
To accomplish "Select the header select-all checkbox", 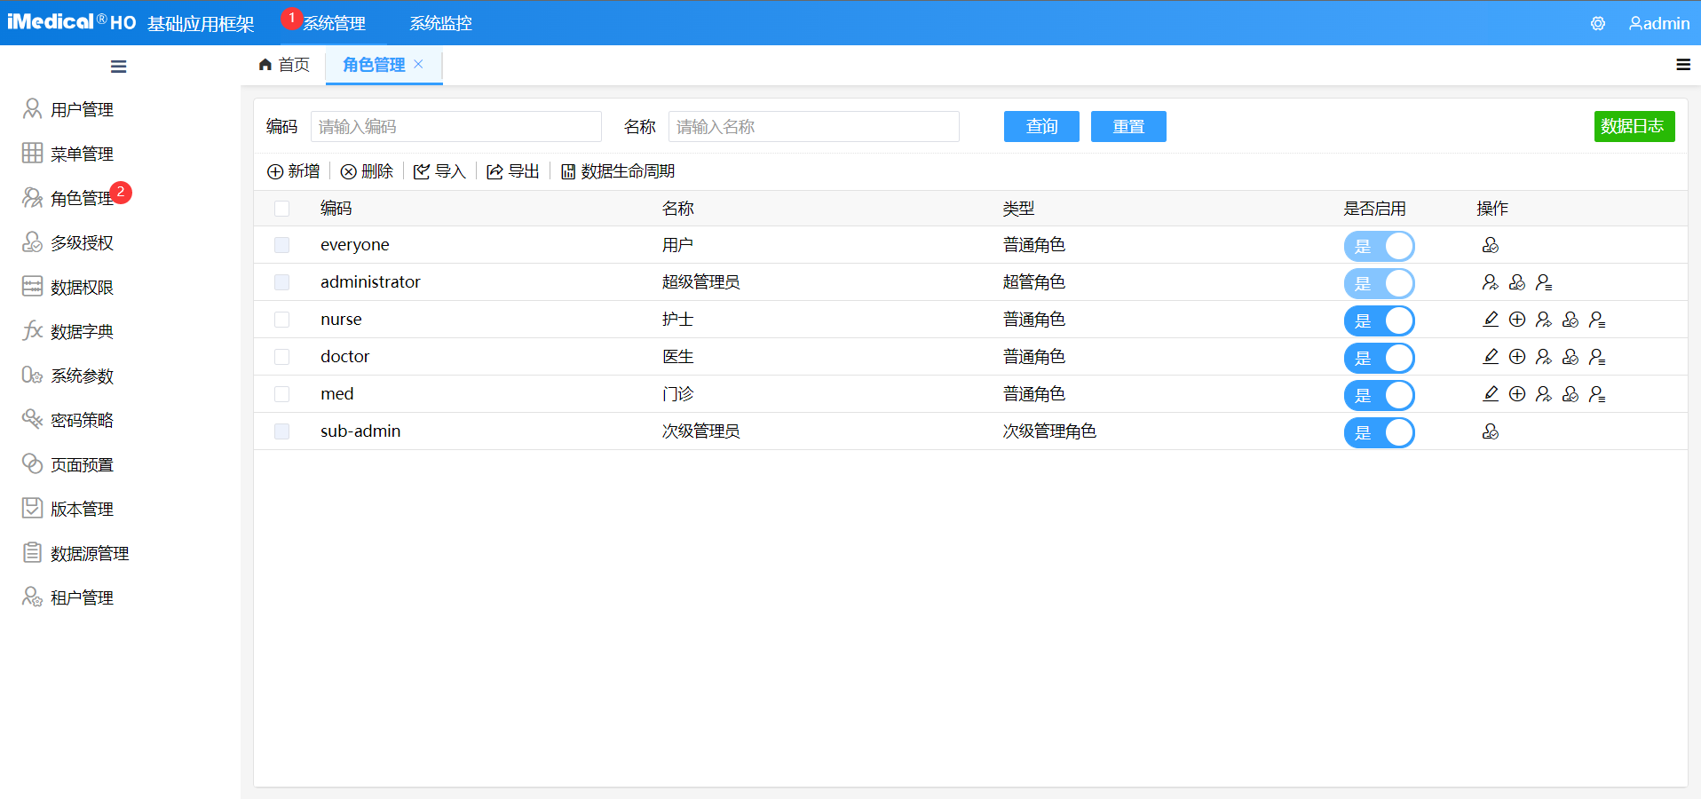I will [x=282, y=209].
